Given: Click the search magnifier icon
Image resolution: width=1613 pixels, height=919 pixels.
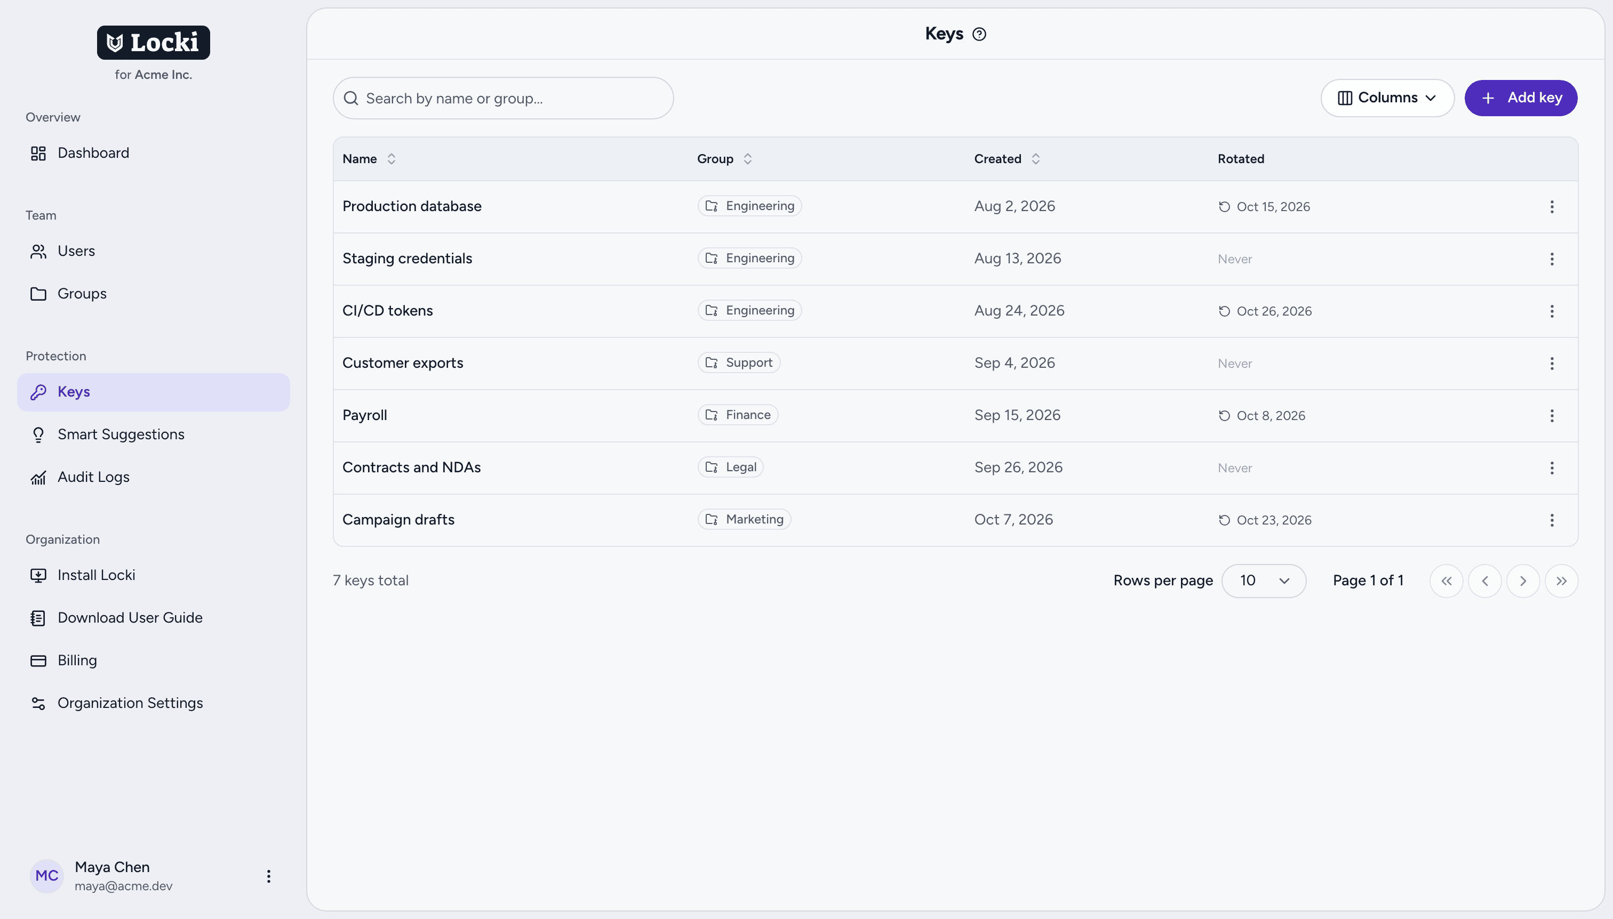Looking at the screenshot, I should [351, 99].
